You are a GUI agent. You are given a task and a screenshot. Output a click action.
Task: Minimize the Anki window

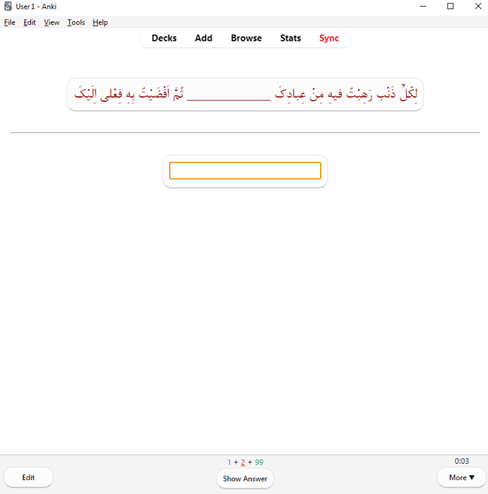(x=421, y=7)
